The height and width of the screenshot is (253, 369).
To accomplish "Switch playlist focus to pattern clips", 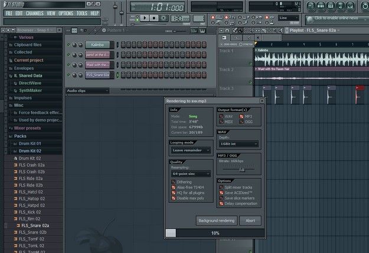I will coord(249,38).
